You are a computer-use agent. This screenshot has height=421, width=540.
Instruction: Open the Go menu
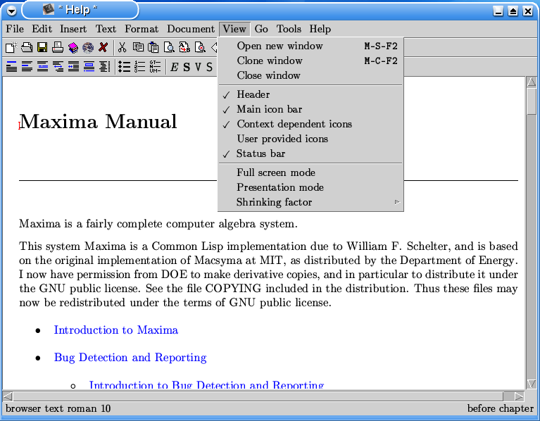(261, 29)
